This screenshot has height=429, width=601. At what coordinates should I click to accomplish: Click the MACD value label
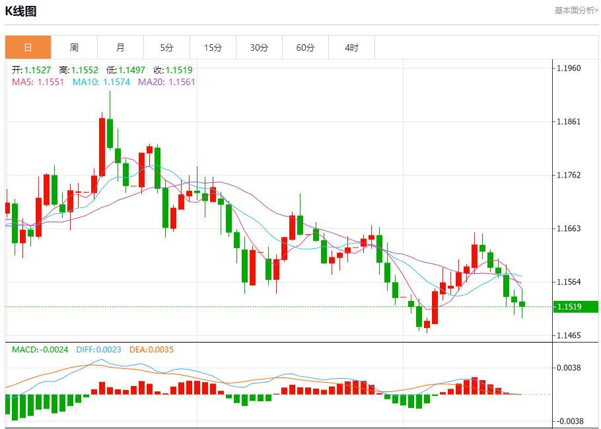(40, 349)
